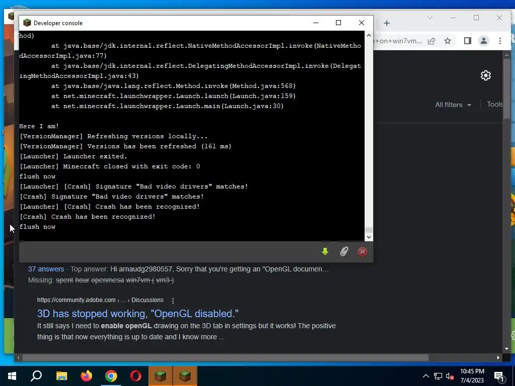Minimize the Developer console window
Screen dimensions: 515x386
[x=316, y=23]
